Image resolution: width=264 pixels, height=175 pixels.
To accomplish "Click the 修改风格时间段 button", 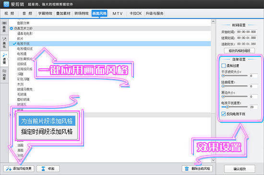I will (239, 51).
